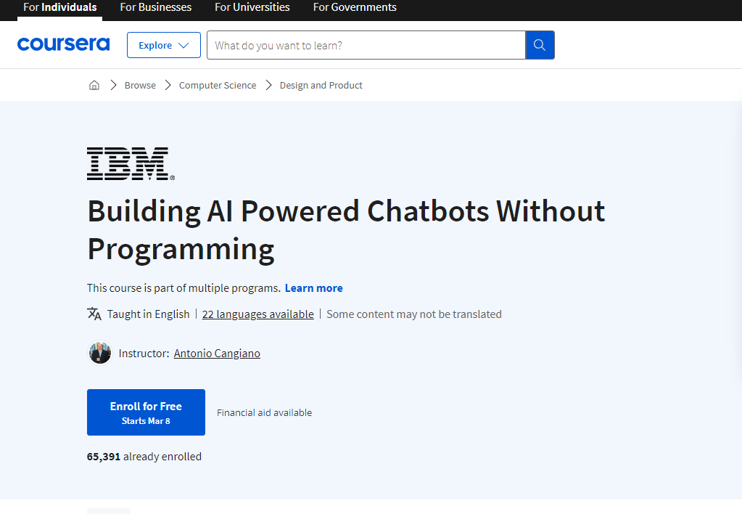
Task: Click the course title heading
Action: (x=346, y=229)
